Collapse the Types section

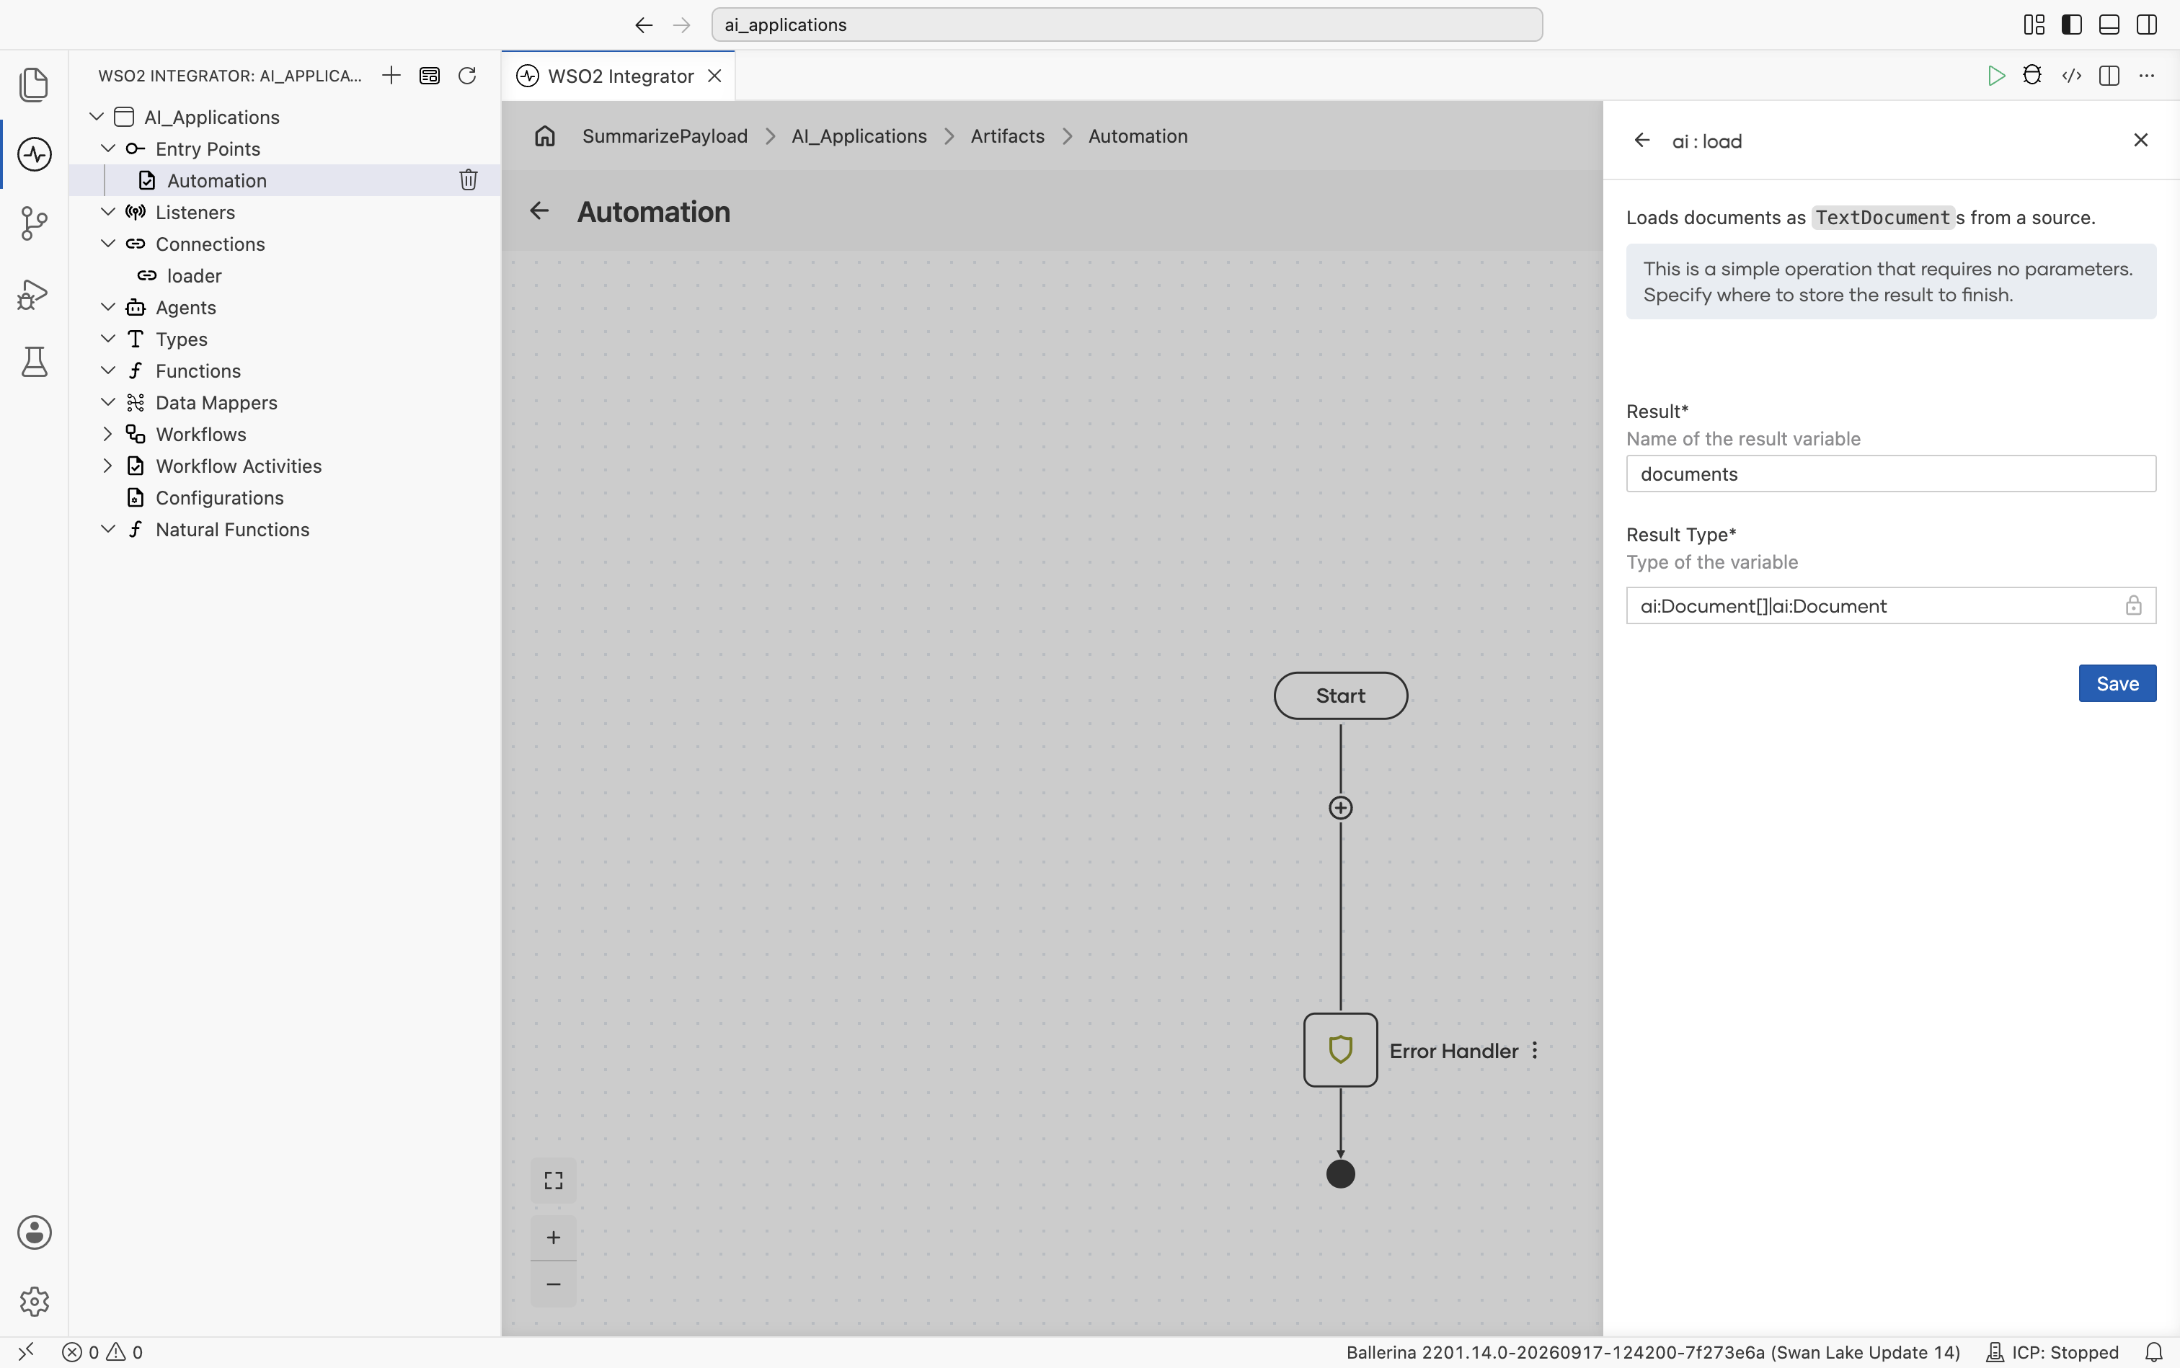(x=107, y=338)
